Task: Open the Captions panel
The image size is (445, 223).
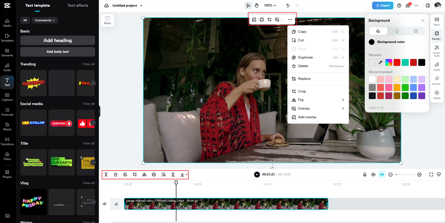Action: pos(7,97)
